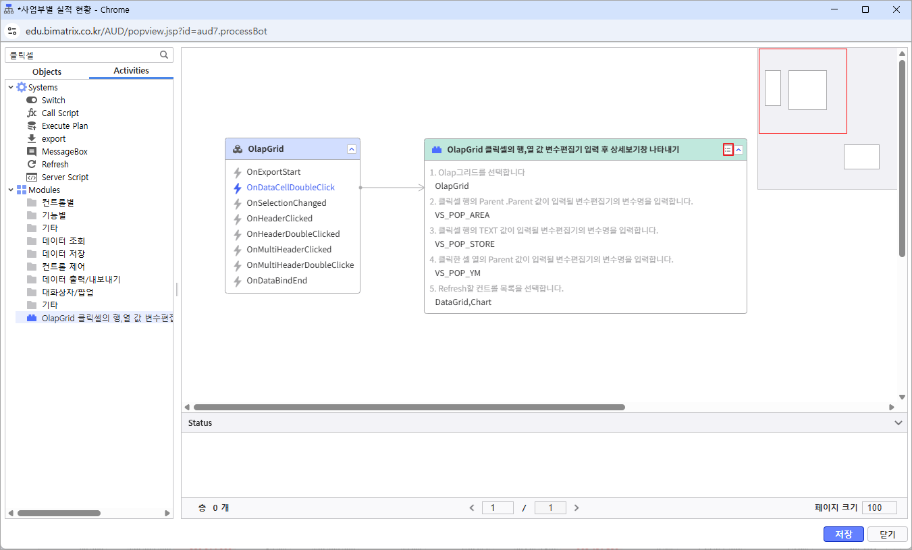Screen dimensions: 912x550
Task: Go to the next page arrow
Action: coord(576,508)
